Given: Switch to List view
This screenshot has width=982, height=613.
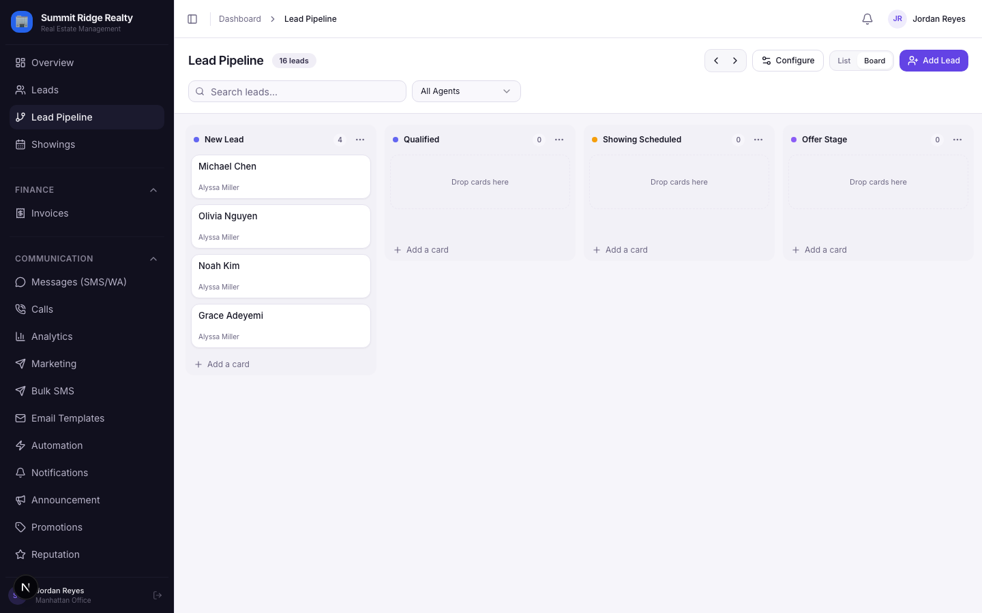Looking at the screenshot, I should 844,61.
